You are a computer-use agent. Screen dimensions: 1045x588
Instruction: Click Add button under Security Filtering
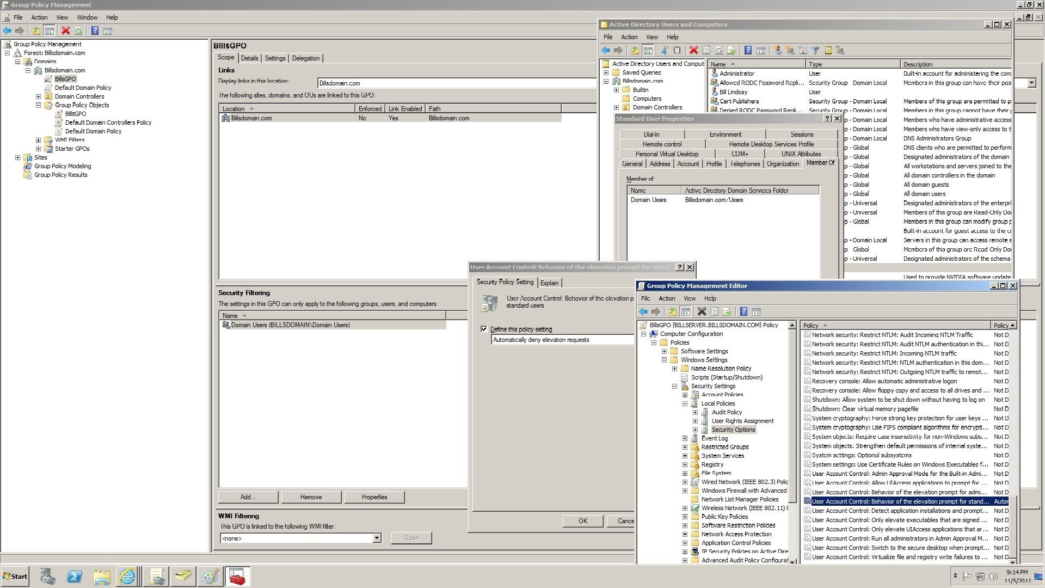[248, 497]
